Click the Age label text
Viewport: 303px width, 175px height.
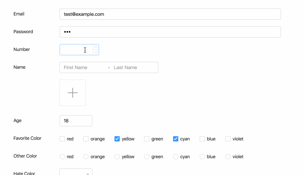click(17, 120)
